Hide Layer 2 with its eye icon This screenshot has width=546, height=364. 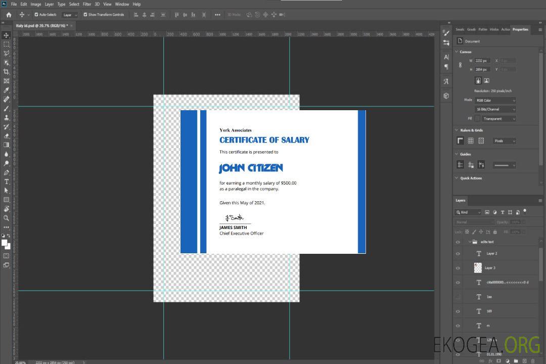click(x=458, y=254)
